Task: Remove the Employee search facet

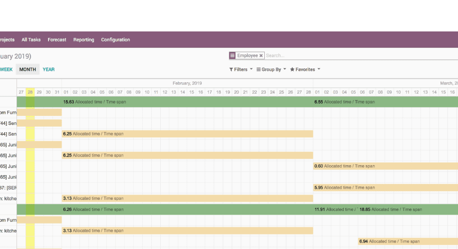Action: point(261,55)
